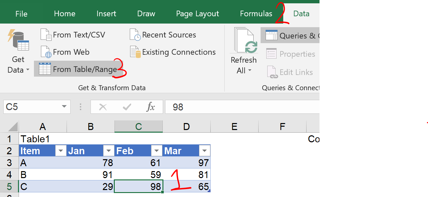Open the Mar column filter dropdown
Screen dimensions: 428x197
pos(204,151)
